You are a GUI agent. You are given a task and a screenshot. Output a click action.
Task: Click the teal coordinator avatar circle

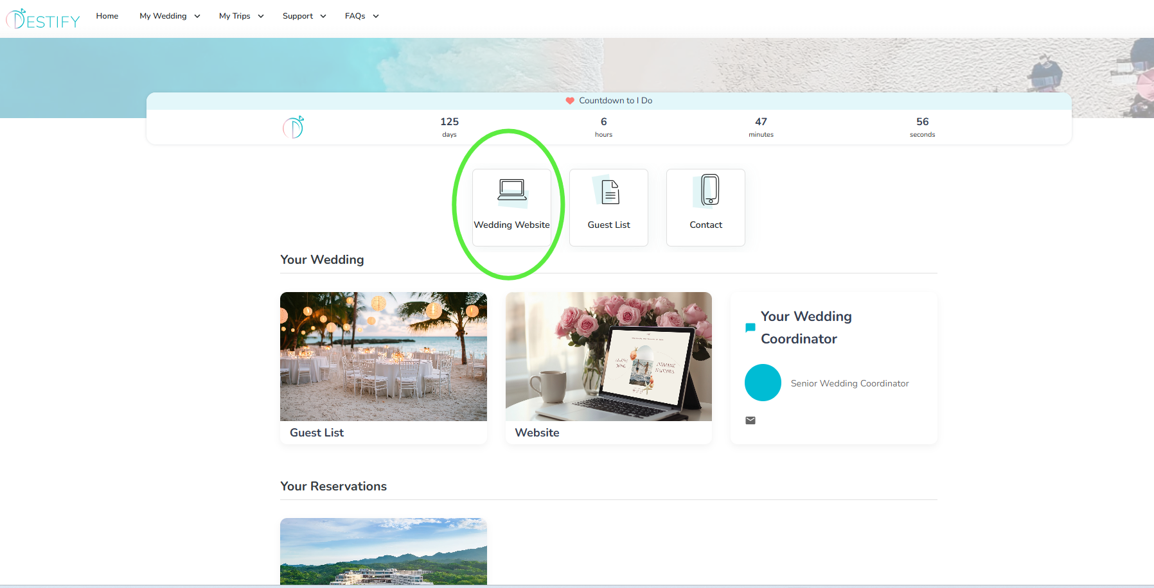pyautogui.click(x=763, y=383)
